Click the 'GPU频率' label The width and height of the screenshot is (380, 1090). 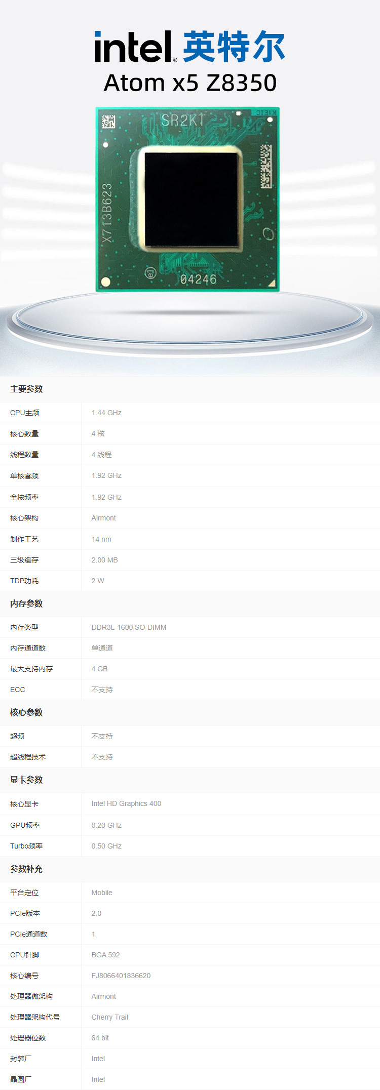(25, 825)
